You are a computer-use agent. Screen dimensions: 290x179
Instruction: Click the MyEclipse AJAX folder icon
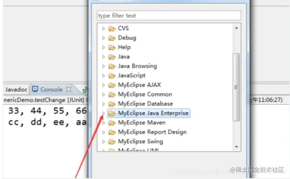point(112,85)
